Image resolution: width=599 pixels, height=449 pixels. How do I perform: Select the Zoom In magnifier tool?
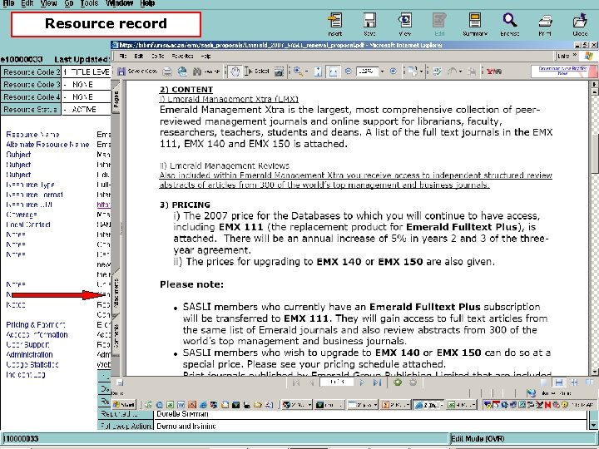click(x=298, y=72)
